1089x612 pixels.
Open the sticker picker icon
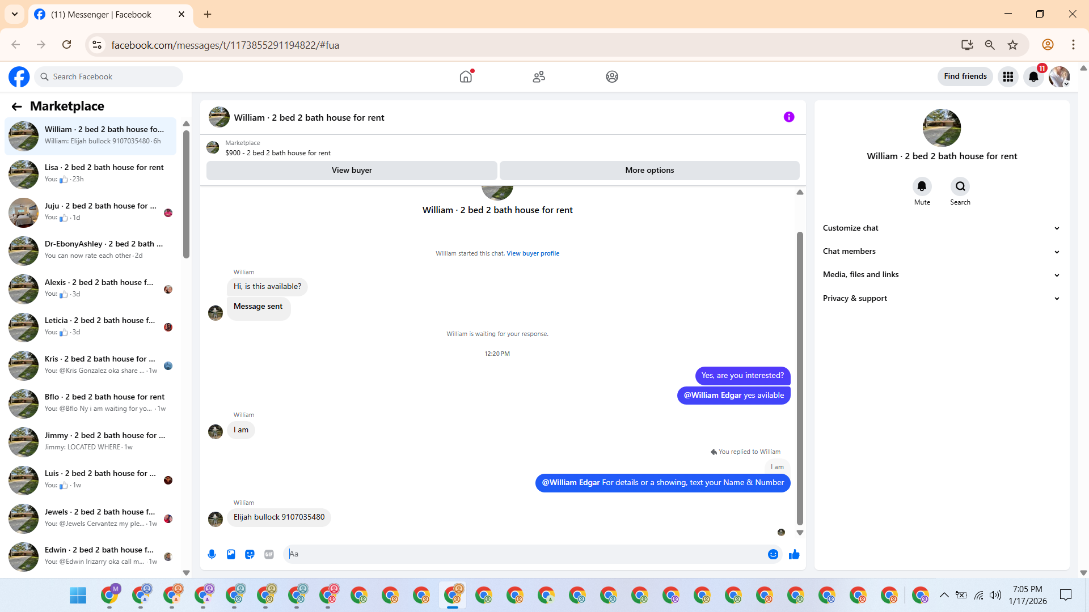[x=250, y=554]
